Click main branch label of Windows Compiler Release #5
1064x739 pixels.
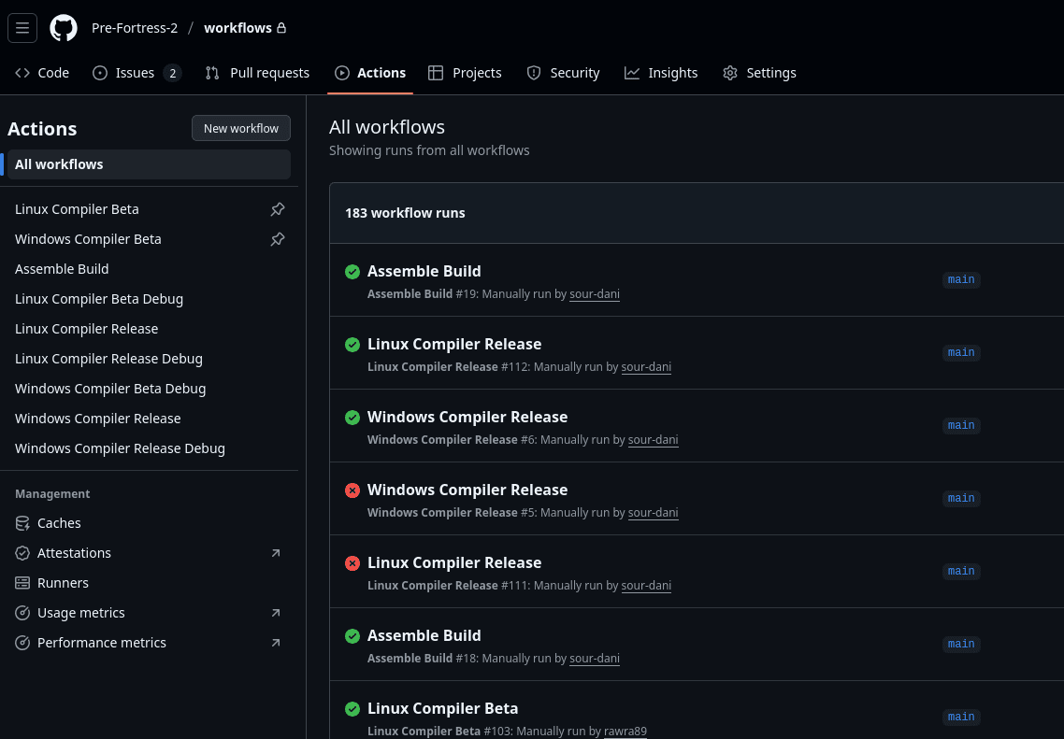click(x=961, y=498)
